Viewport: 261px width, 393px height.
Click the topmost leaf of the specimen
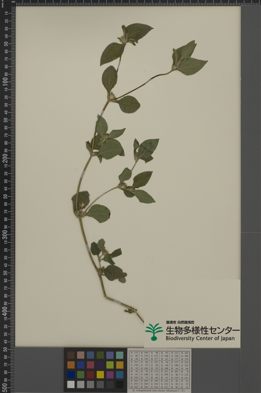(139, 31)
